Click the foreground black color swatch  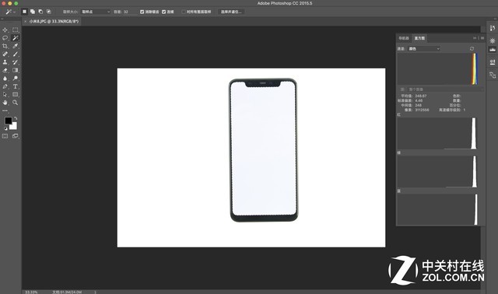coord(9,121)
